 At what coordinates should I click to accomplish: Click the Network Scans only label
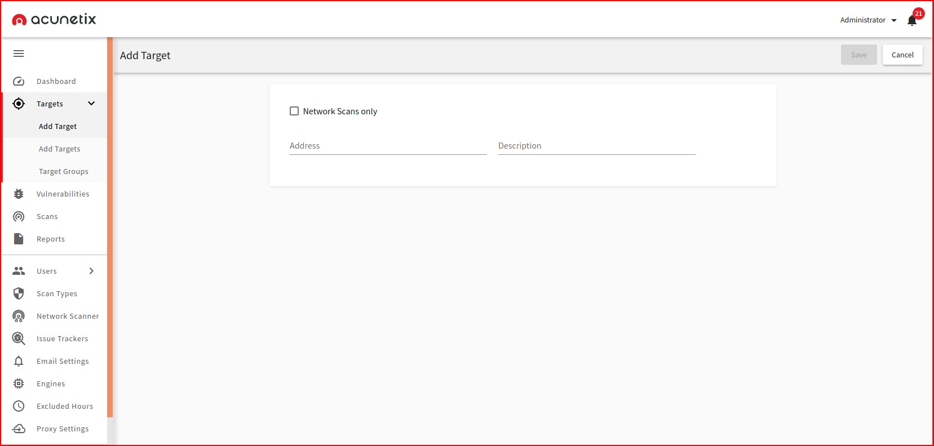click(x=340, y=111)
